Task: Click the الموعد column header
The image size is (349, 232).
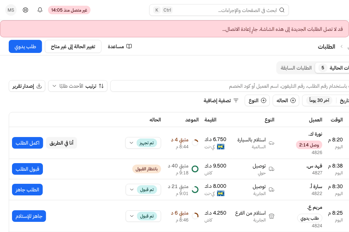Action: pos(192,120)
